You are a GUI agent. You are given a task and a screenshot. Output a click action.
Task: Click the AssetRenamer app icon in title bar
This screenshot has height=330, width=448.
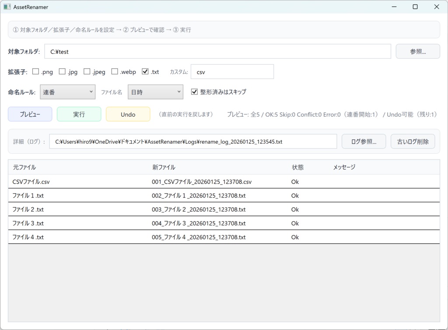pyautogui.click(x=8, y=7)
